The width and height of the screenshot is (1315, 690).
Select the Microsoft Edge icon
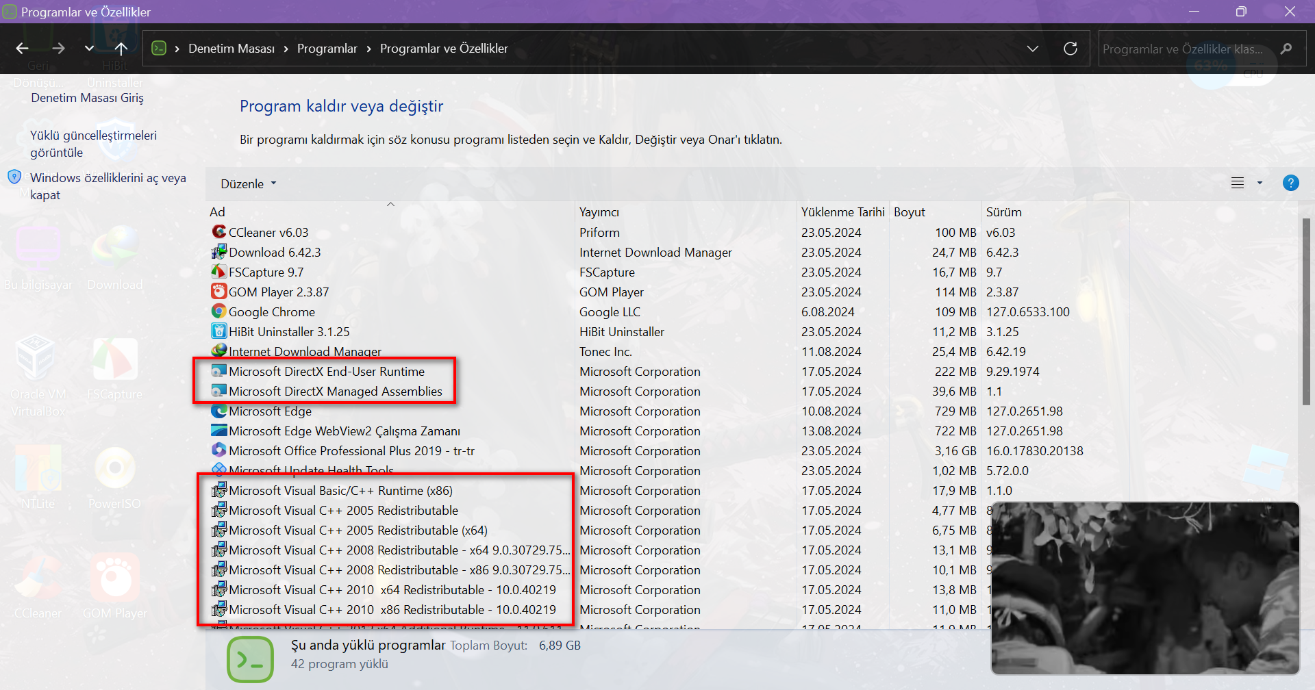pyautogui.click(x=218, y=411)
